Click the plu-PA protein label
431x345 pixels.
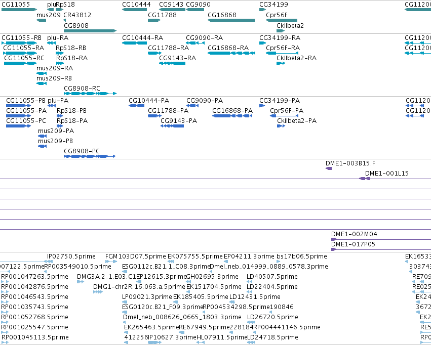(x=58, y=101)
